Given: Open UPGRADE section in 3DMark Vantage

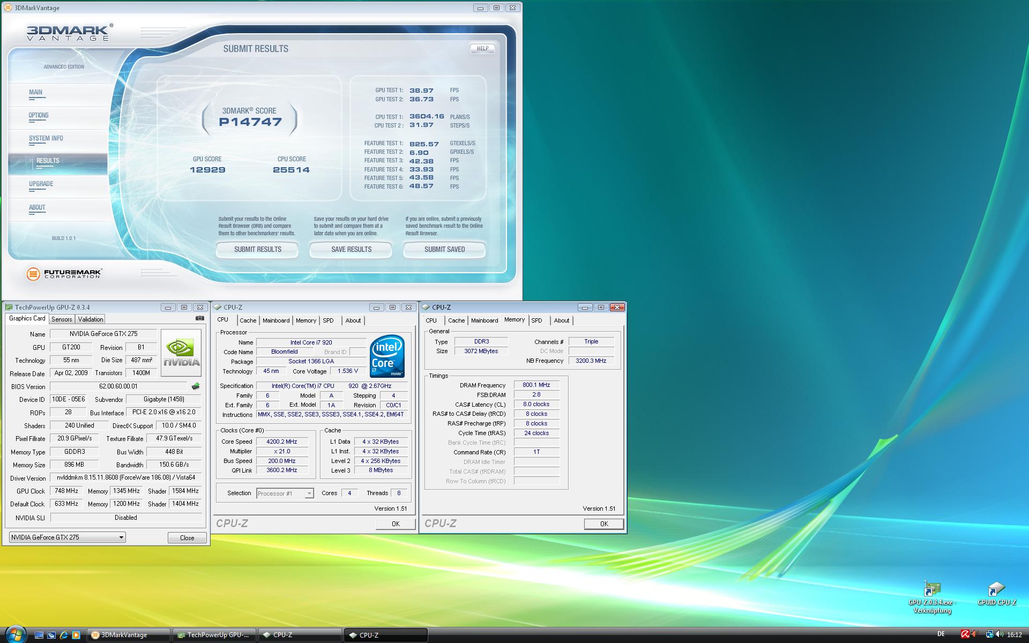Looking at the screenshot, I should click(41, 184).
